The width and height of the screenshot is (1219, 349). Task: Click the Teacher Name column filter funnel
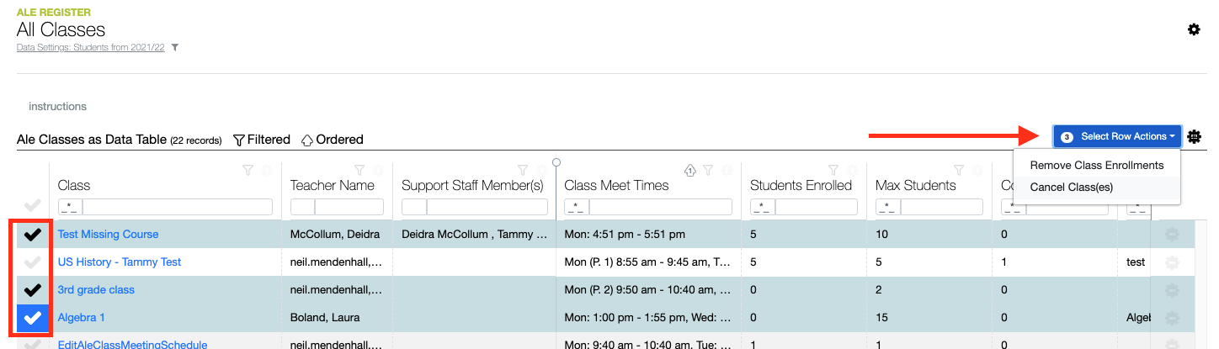pos(359,170)
